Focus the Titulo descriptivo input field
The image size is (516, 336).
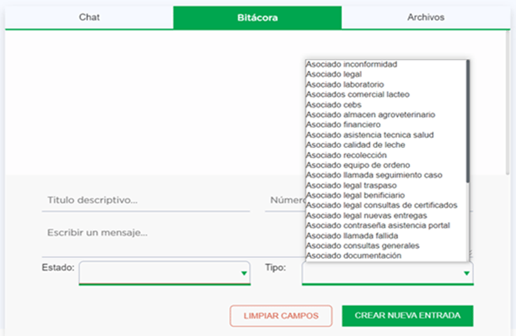coord(146,200)
